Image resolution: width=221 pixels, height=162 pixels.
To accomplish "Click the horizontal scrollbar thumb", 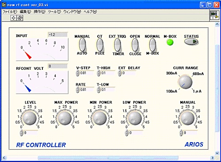I will pos(108,158).
